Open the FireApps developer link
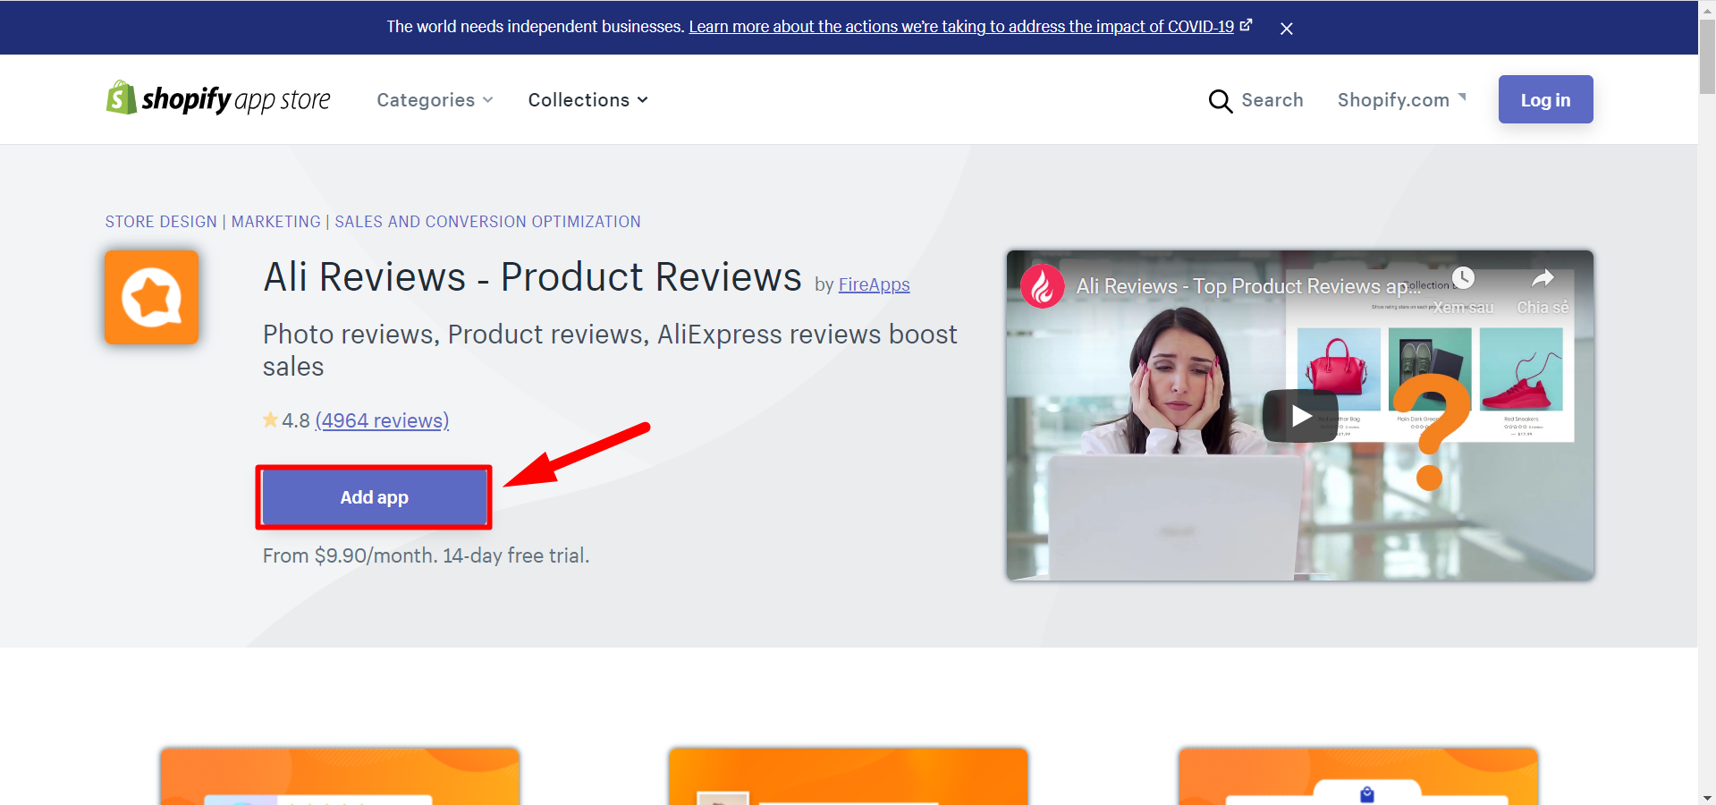The width and height of the screenshot is (1716, 805). point(874,284)
